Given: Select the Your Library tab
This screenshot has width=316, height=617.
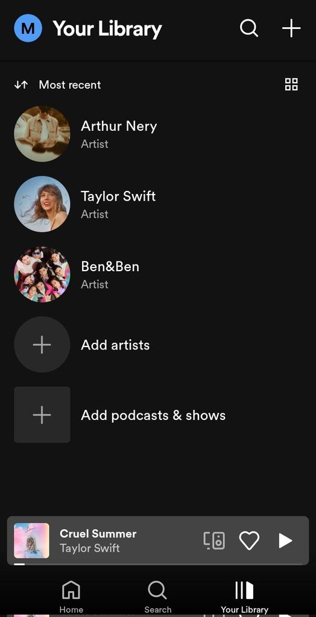Looking at the screenshot, I should tap(244, 597).
